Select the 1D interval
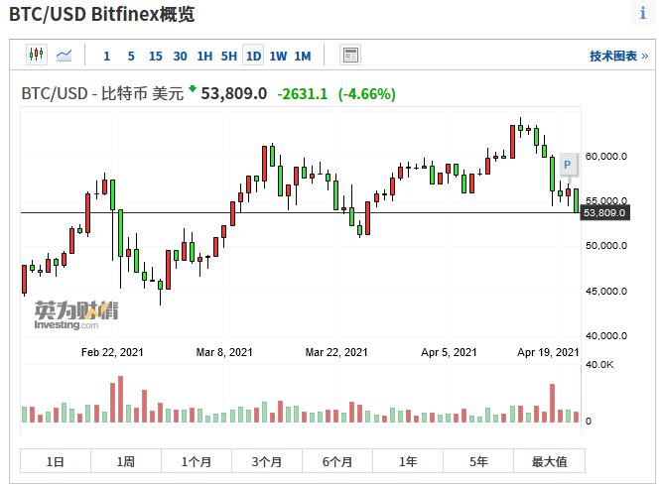 pyautogui.click(x=253, y=56)
